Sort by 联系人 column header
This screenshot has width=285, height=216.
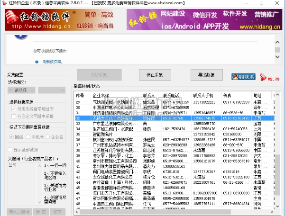pyautogui.click(x=151, y=96)
